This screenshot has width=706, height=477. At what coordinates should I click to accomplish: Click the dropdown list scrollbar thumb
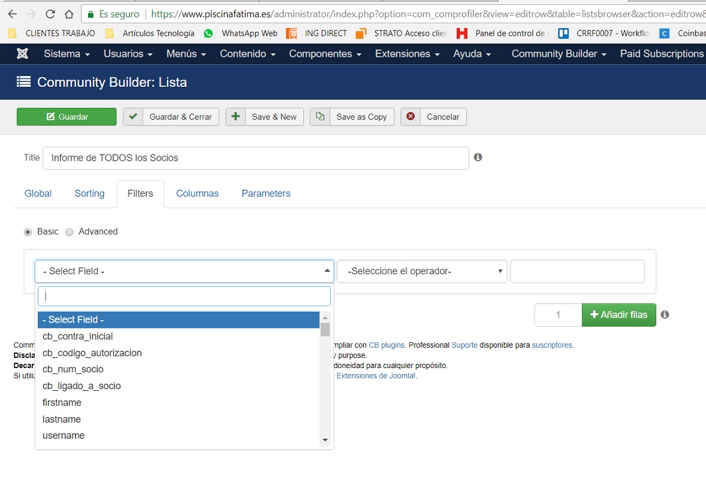click(325, 330)
